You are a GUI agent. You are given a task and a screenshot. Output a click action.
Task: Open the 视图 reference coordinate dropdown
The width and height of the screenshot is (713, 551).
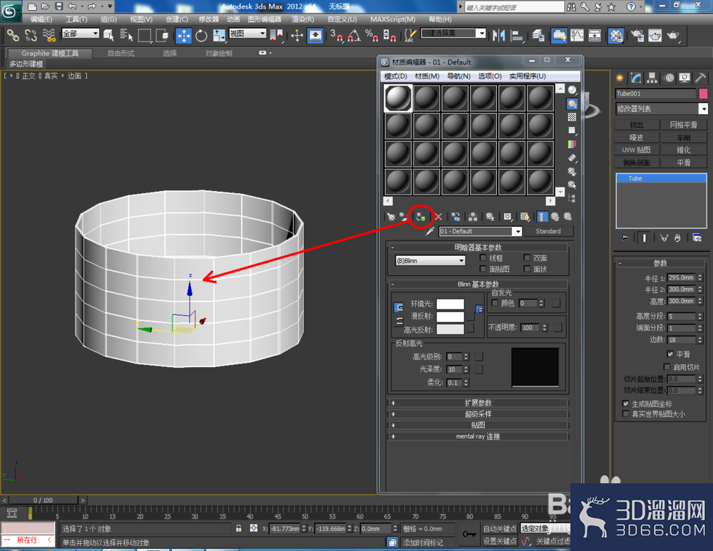click(247, 34)
